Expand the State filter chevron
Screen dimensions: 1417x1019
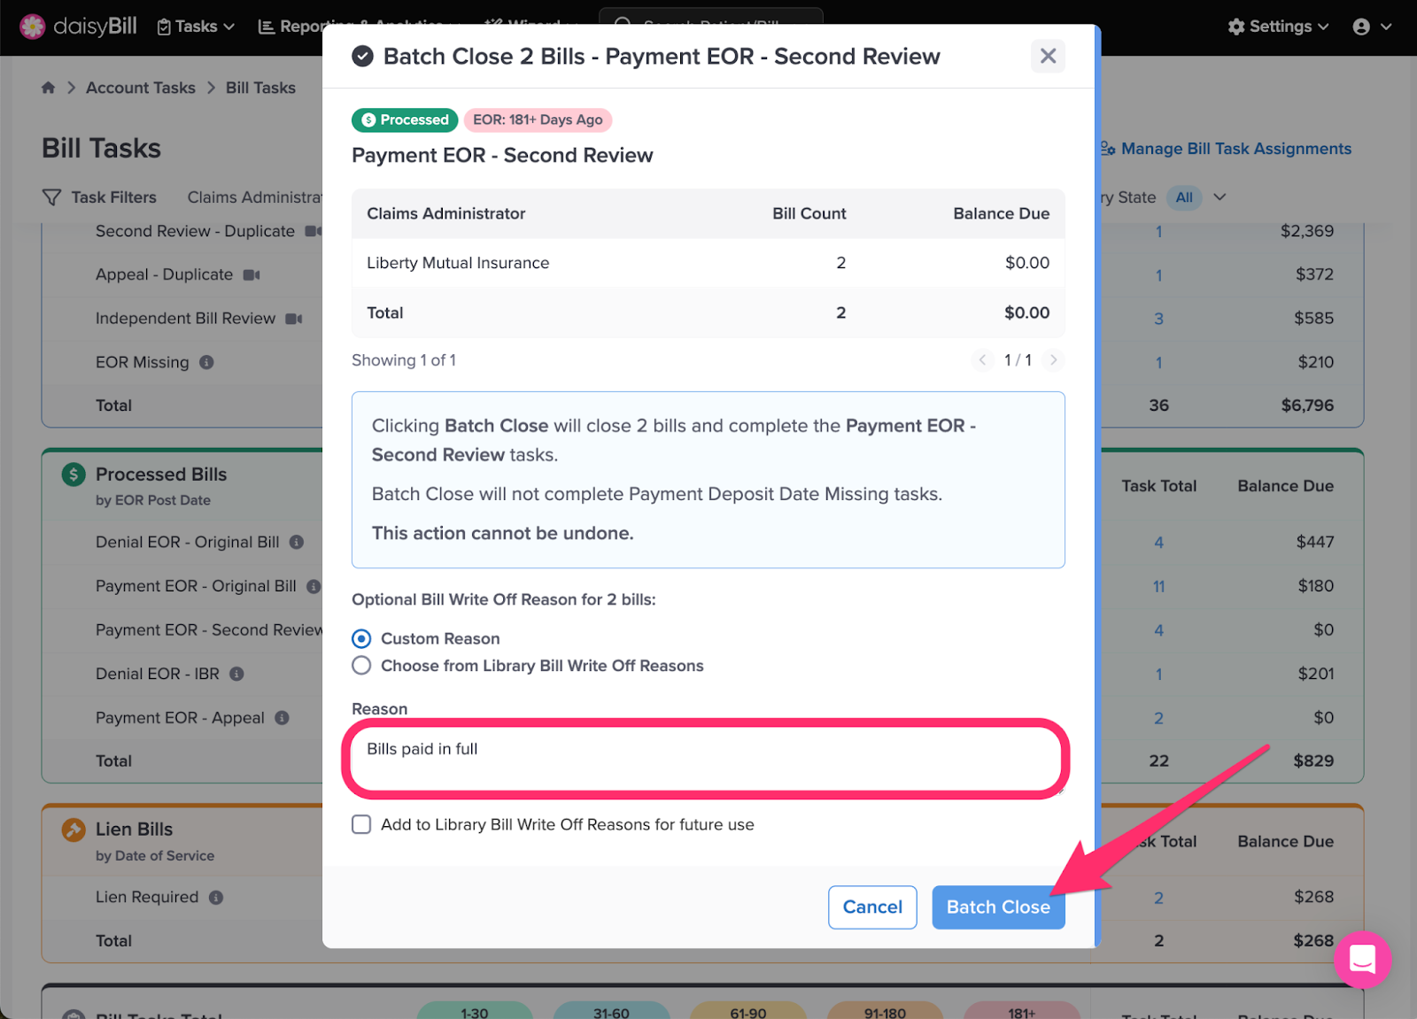coord(1220,197)
